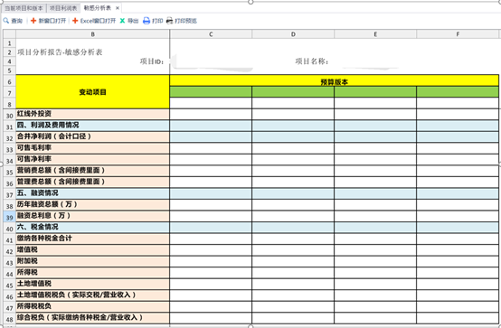Select column F header
The image size is (501, 328).
pyautogui.click(x=458, y=34)
